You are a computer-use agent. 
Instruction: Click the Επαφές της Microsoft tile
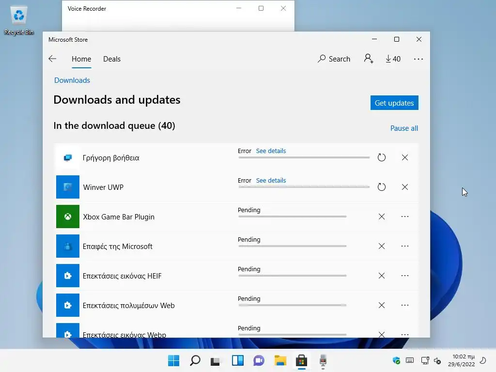[x=68, y=246]
